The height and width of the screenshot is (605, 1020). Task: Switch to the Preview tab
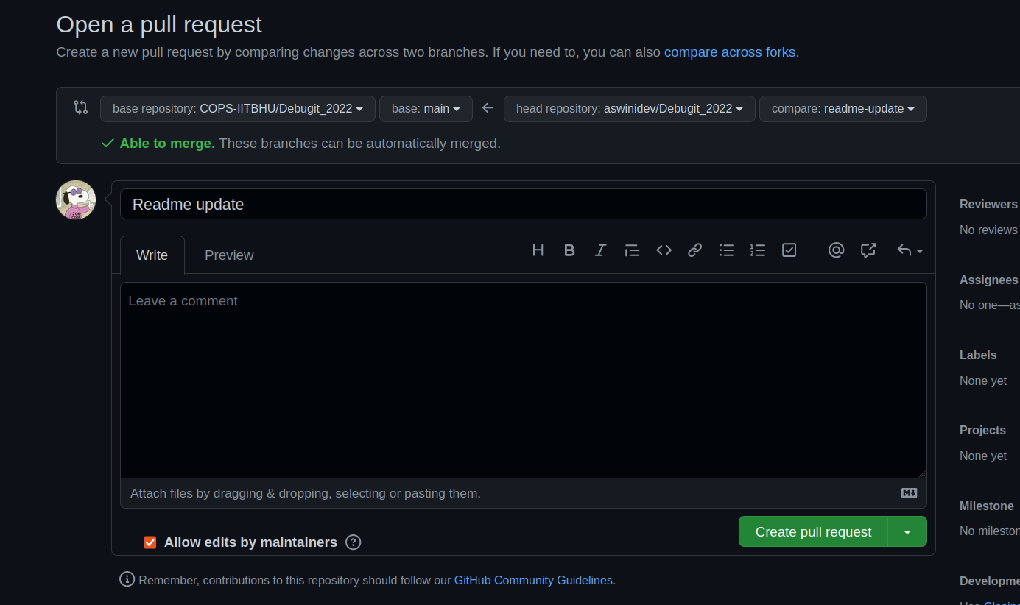click(229, 255)
